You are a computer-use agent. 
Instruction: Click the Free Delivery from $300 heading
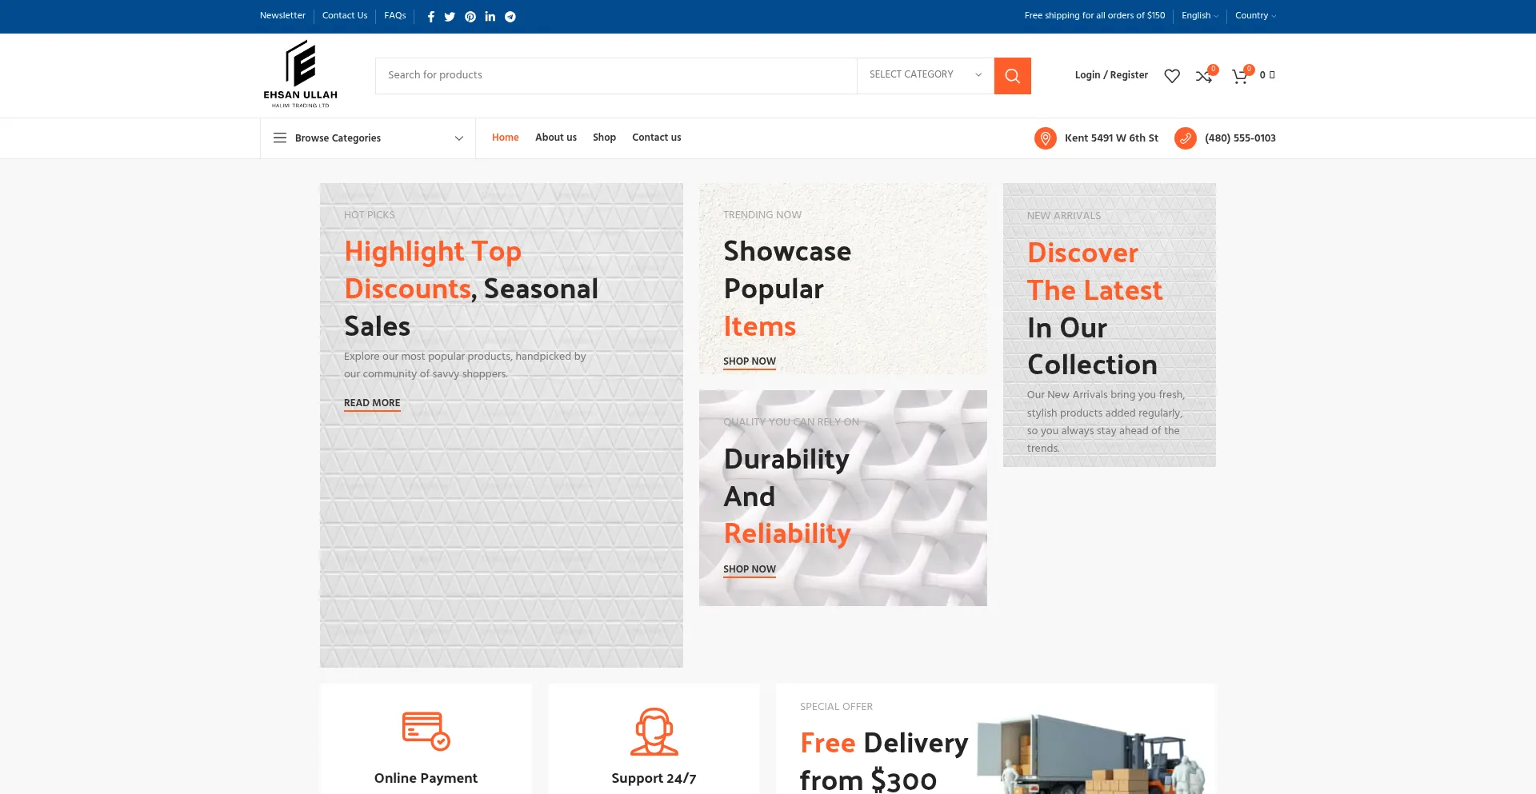(x=884, y=761)
